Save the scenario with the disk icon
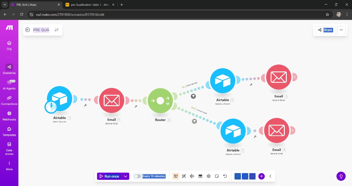This screenshot has width=352, height=186. click(176, 176)
